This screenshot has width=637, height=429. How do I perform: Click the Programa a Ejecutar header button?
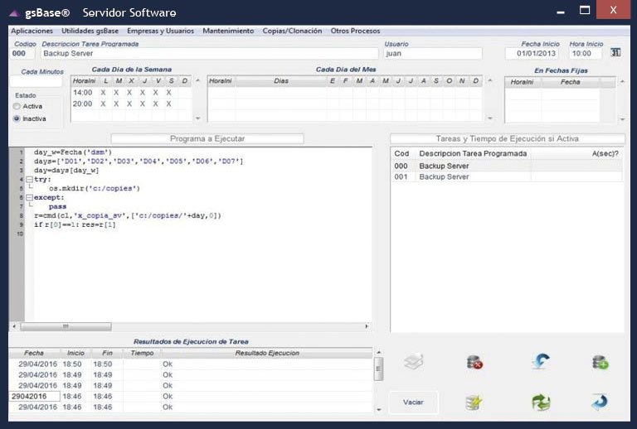[207, 138]
